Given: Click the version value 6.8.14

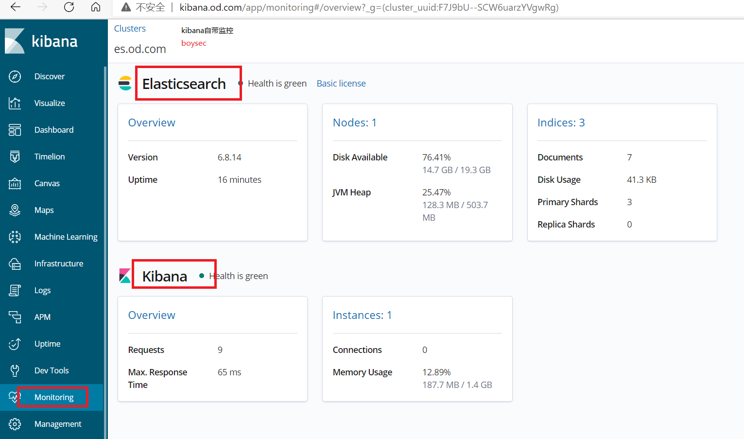Looking at the screenshot, I should [x=229, y=158].
